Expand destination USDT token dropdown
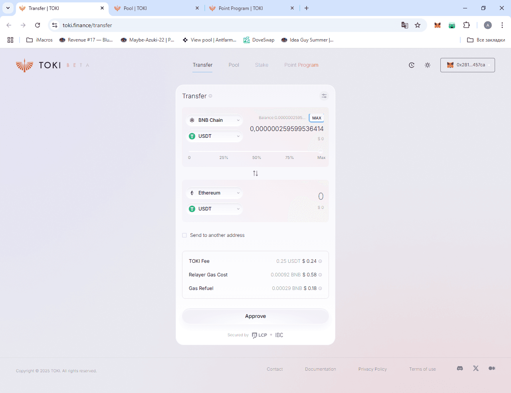This screenshot has height=393, width=511. [214, 209]
